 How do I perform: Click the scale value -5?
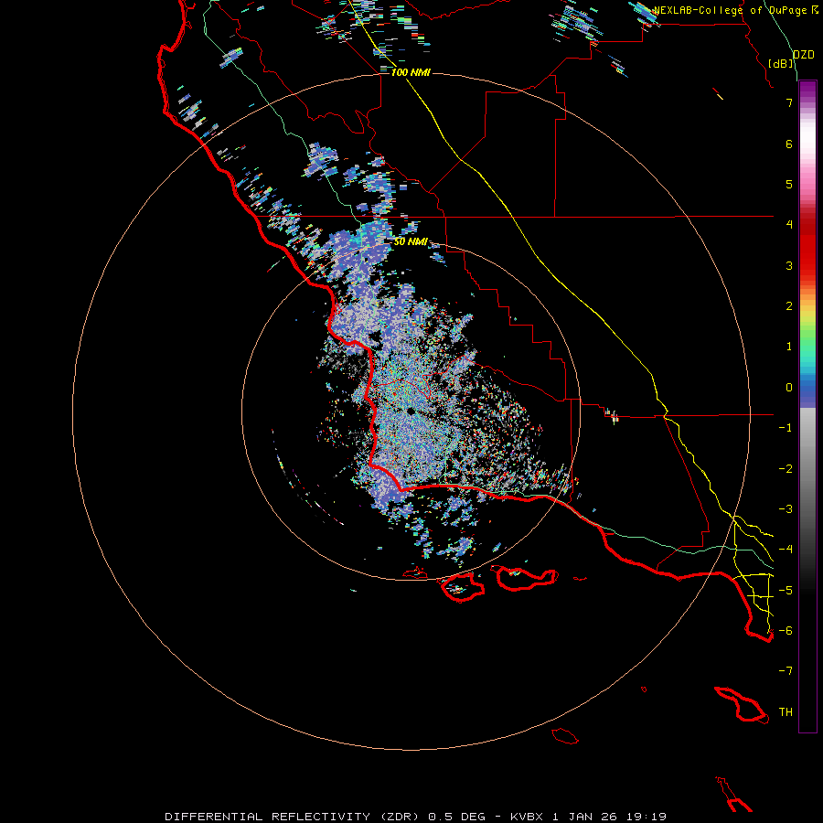786,591
